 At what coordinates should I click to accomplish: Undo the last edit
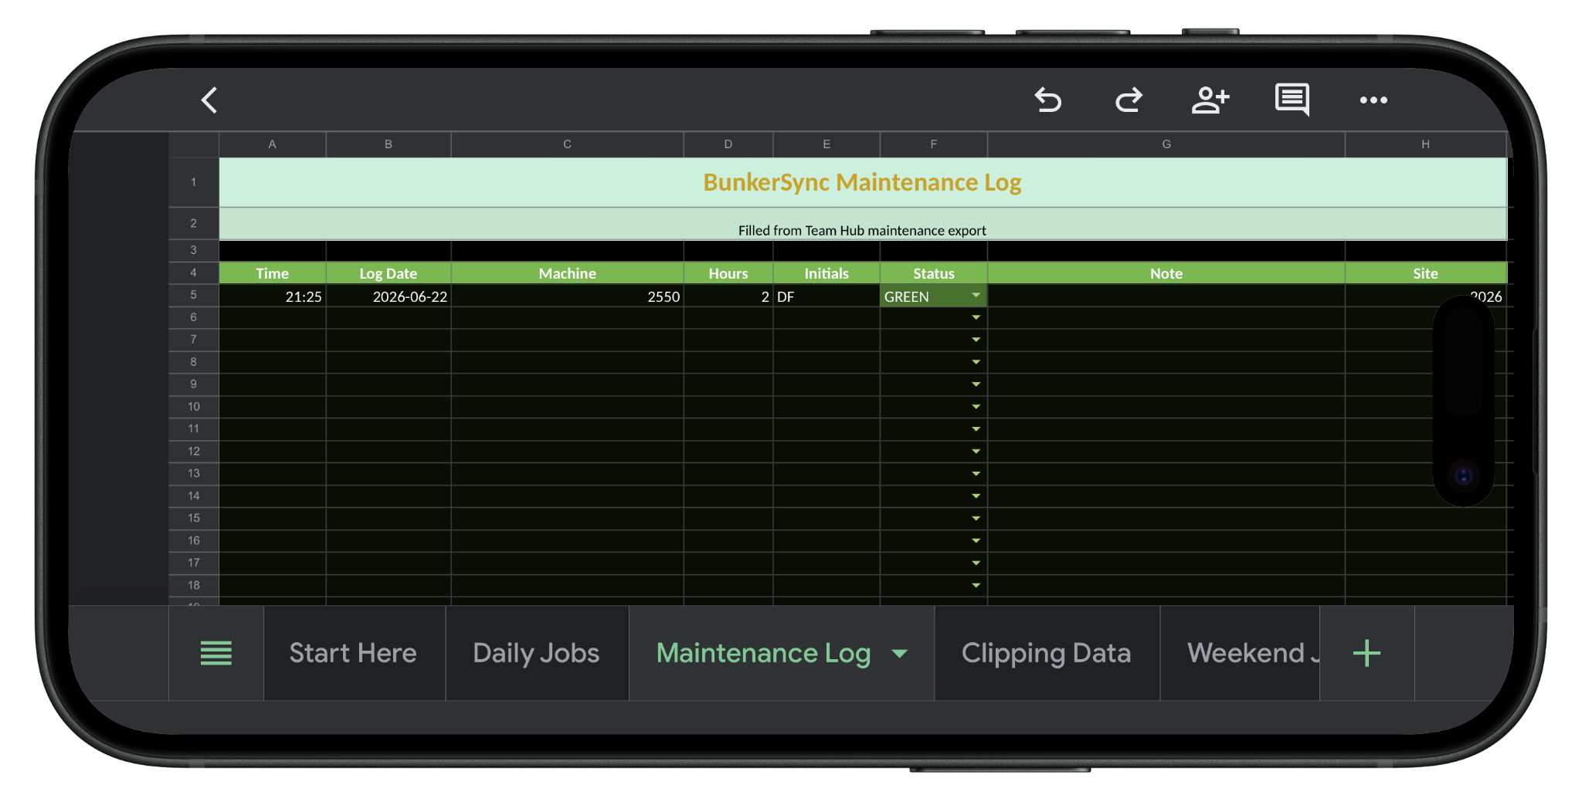(1048, 100)
